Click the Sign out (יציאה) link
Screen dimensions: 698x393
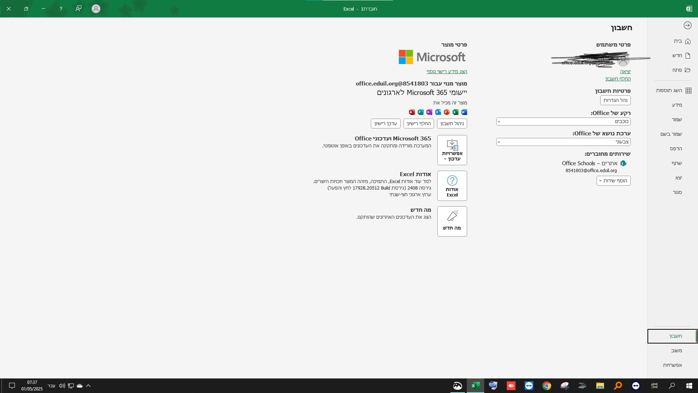[625, 71]
